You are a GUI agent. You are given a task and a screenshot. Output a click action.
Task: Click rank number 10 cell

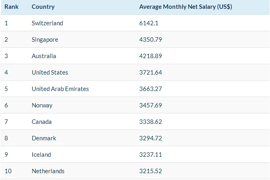coord(8,171)
